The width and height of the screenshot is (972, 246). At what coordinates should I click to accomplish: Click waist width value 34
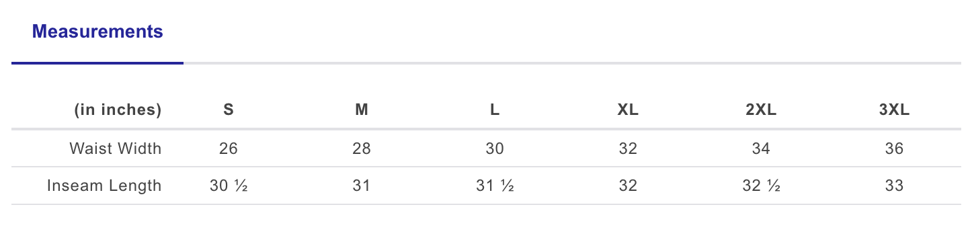[761, 149]
